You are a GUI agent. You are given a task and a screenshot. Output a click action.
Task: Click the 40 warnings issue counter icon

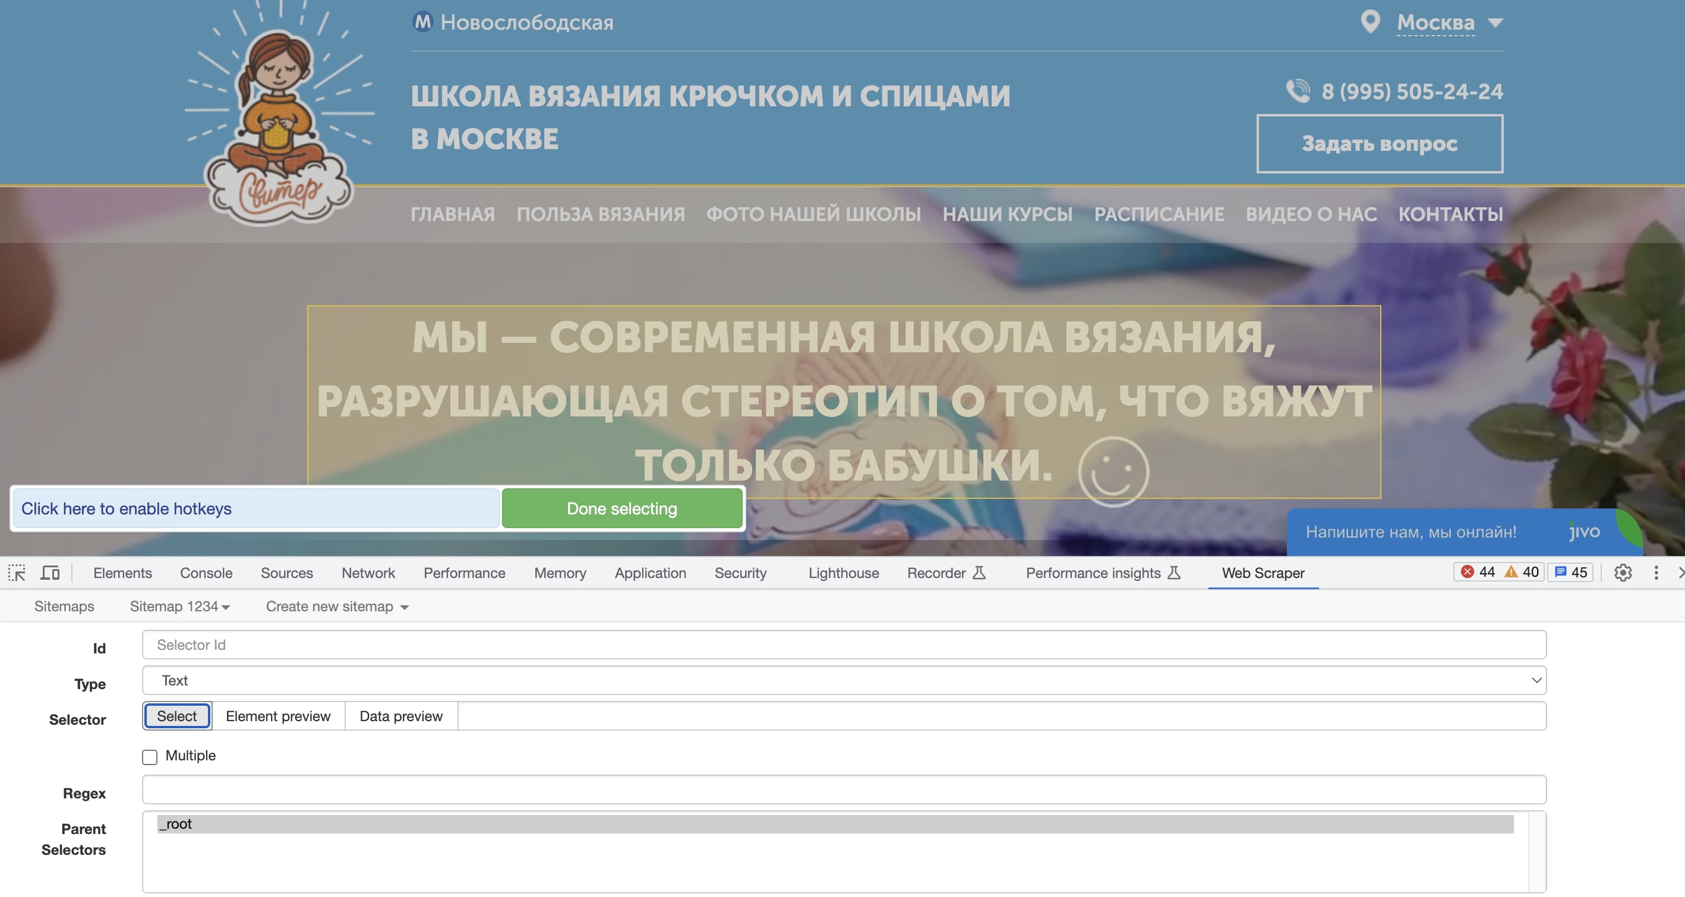[x=1522, y=571]
